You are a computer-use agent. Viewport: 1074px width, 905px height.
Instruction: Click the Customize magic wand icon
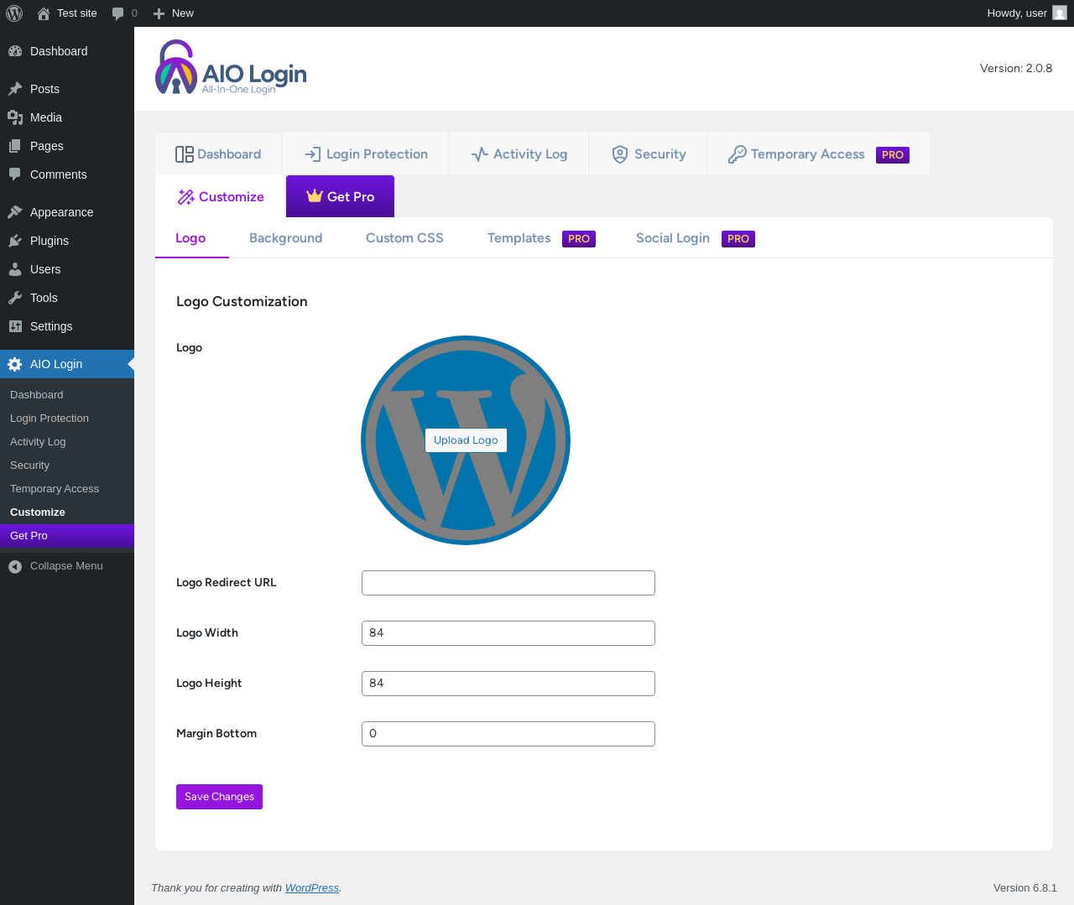click(185, 197)
